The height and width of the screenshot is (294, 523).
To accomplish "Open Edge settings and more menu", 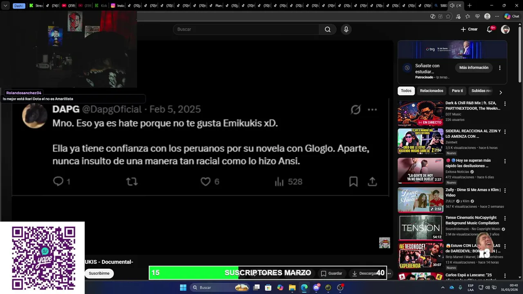I will (497, 16).
